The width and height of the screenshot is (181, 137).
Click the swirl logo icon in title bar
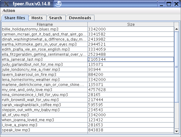coord(58,4)
